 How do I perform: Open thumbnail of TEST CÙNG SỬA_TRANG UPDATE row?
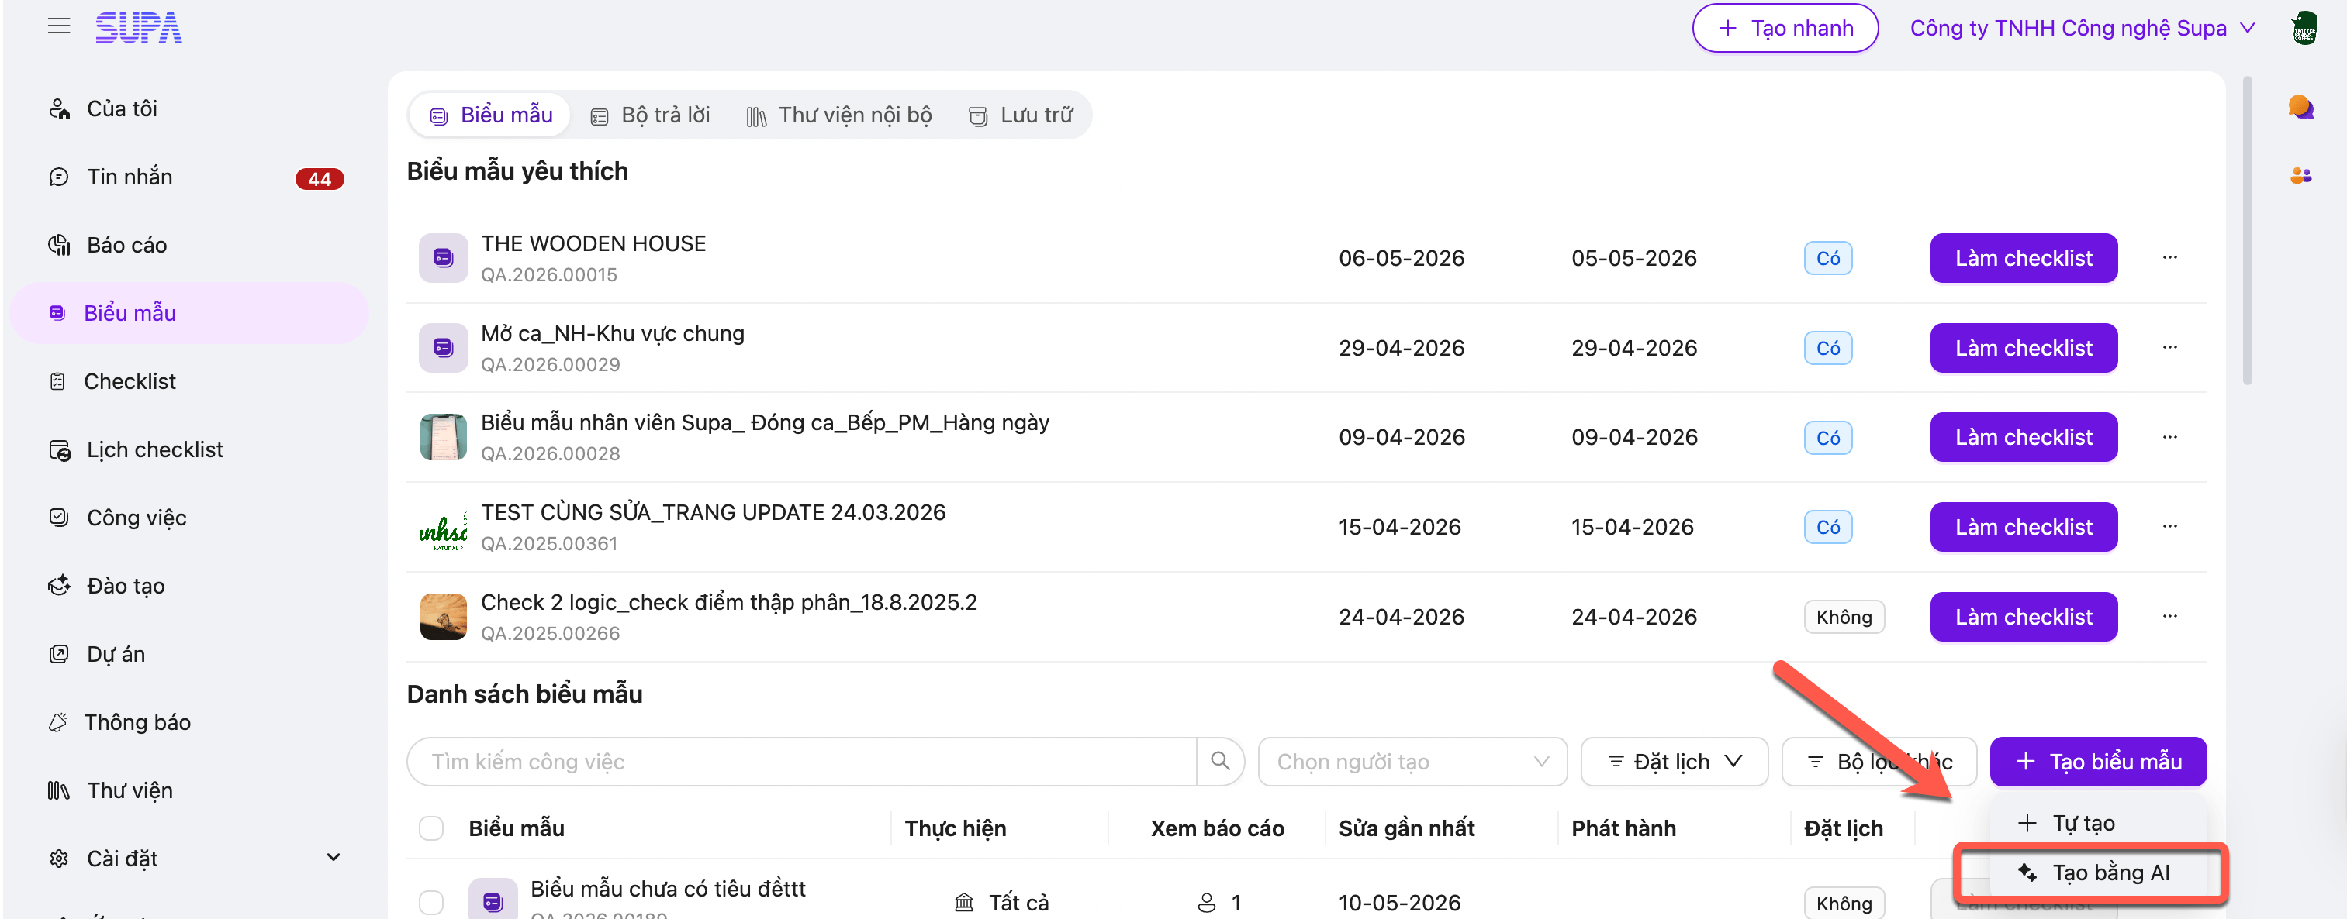tap(443, 527)
